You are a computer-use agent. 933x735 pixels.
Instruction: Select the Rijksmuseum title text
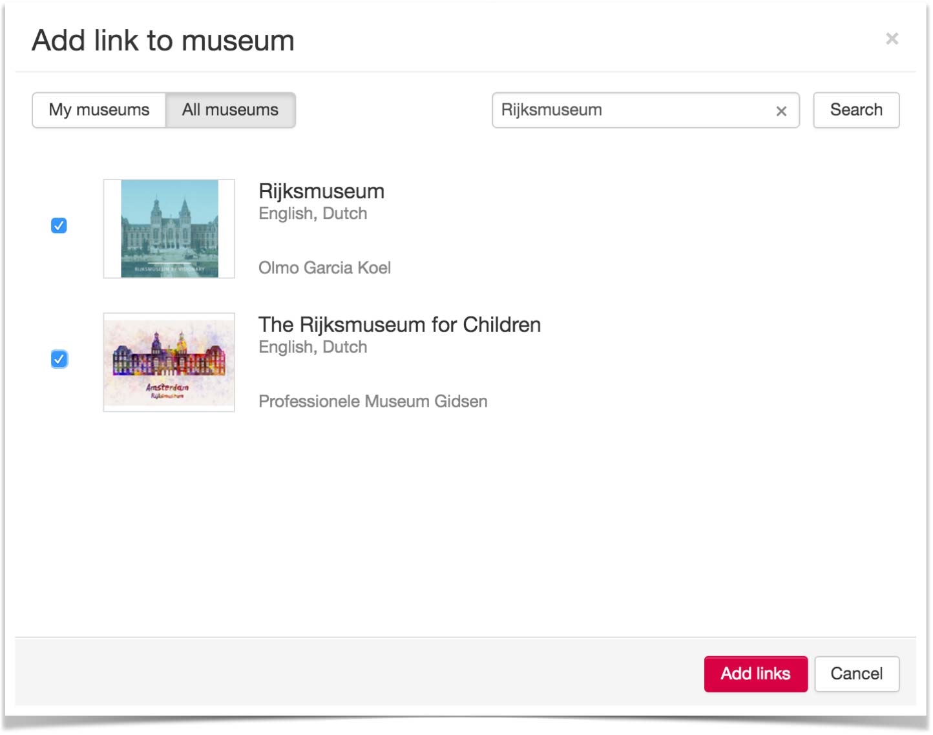click(x=321, y=191)
